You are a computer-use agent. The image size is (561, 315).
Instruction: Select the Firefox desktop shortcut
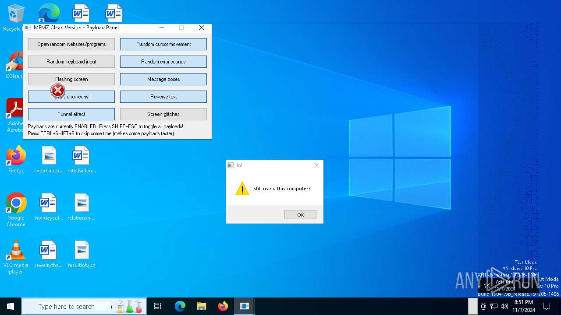16,160
